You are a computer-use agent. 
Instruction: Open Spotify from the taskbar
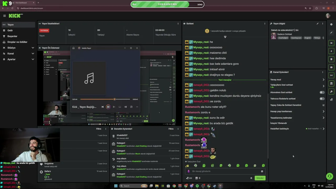(x=197, y=186)
